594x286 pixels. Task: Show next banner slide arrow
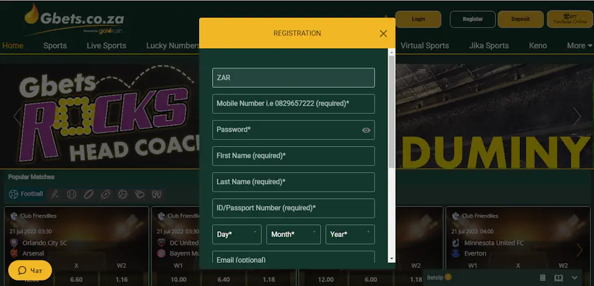tap(577, 116)
